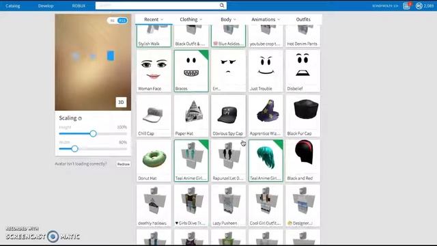Click the search input field
This screenshot has width=437, height=246.
(x=157, y=5)
